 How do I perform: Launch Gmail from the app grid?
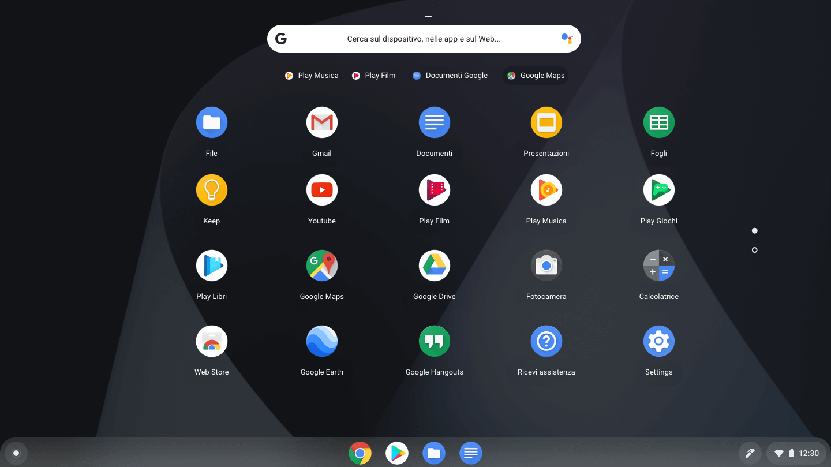pos(322,122)
